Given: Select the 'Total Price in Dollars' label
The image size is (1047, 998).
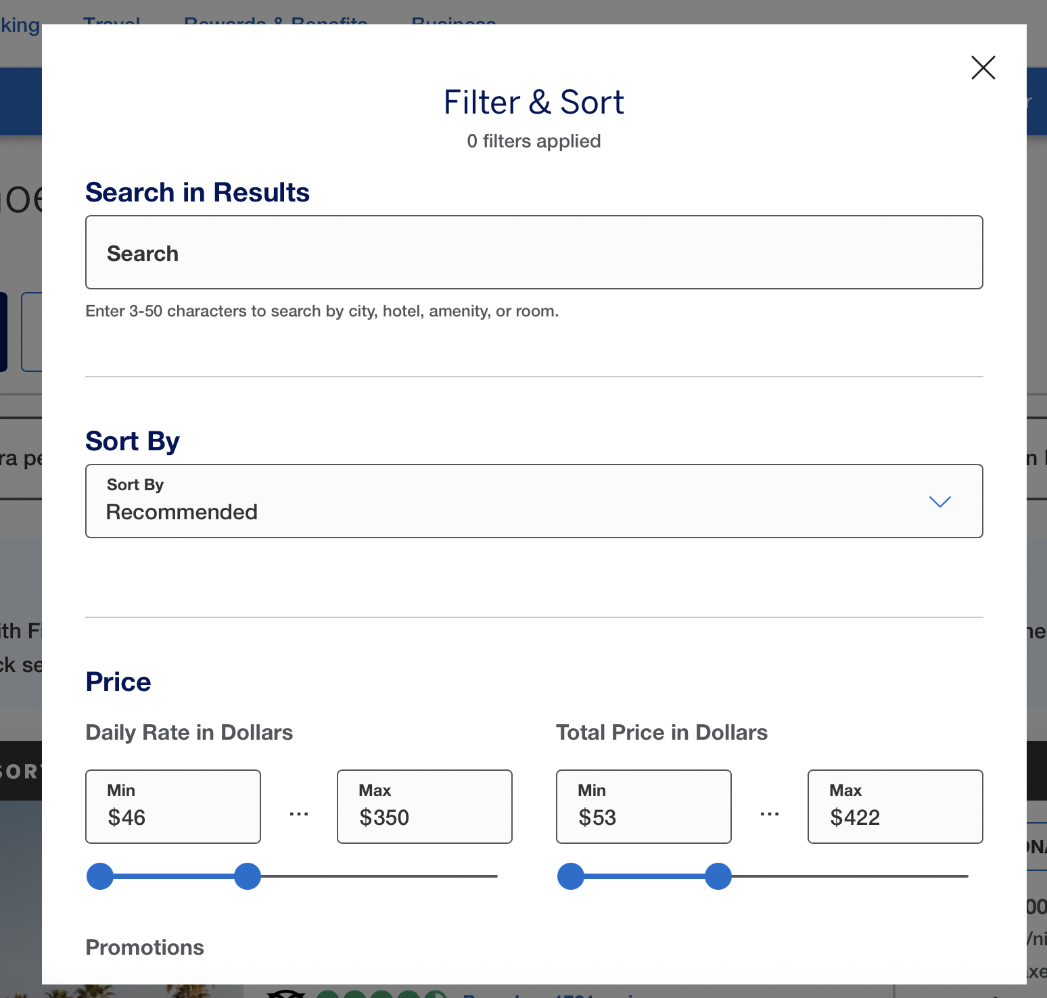Looking at the screenshot, I should [661, 732].
